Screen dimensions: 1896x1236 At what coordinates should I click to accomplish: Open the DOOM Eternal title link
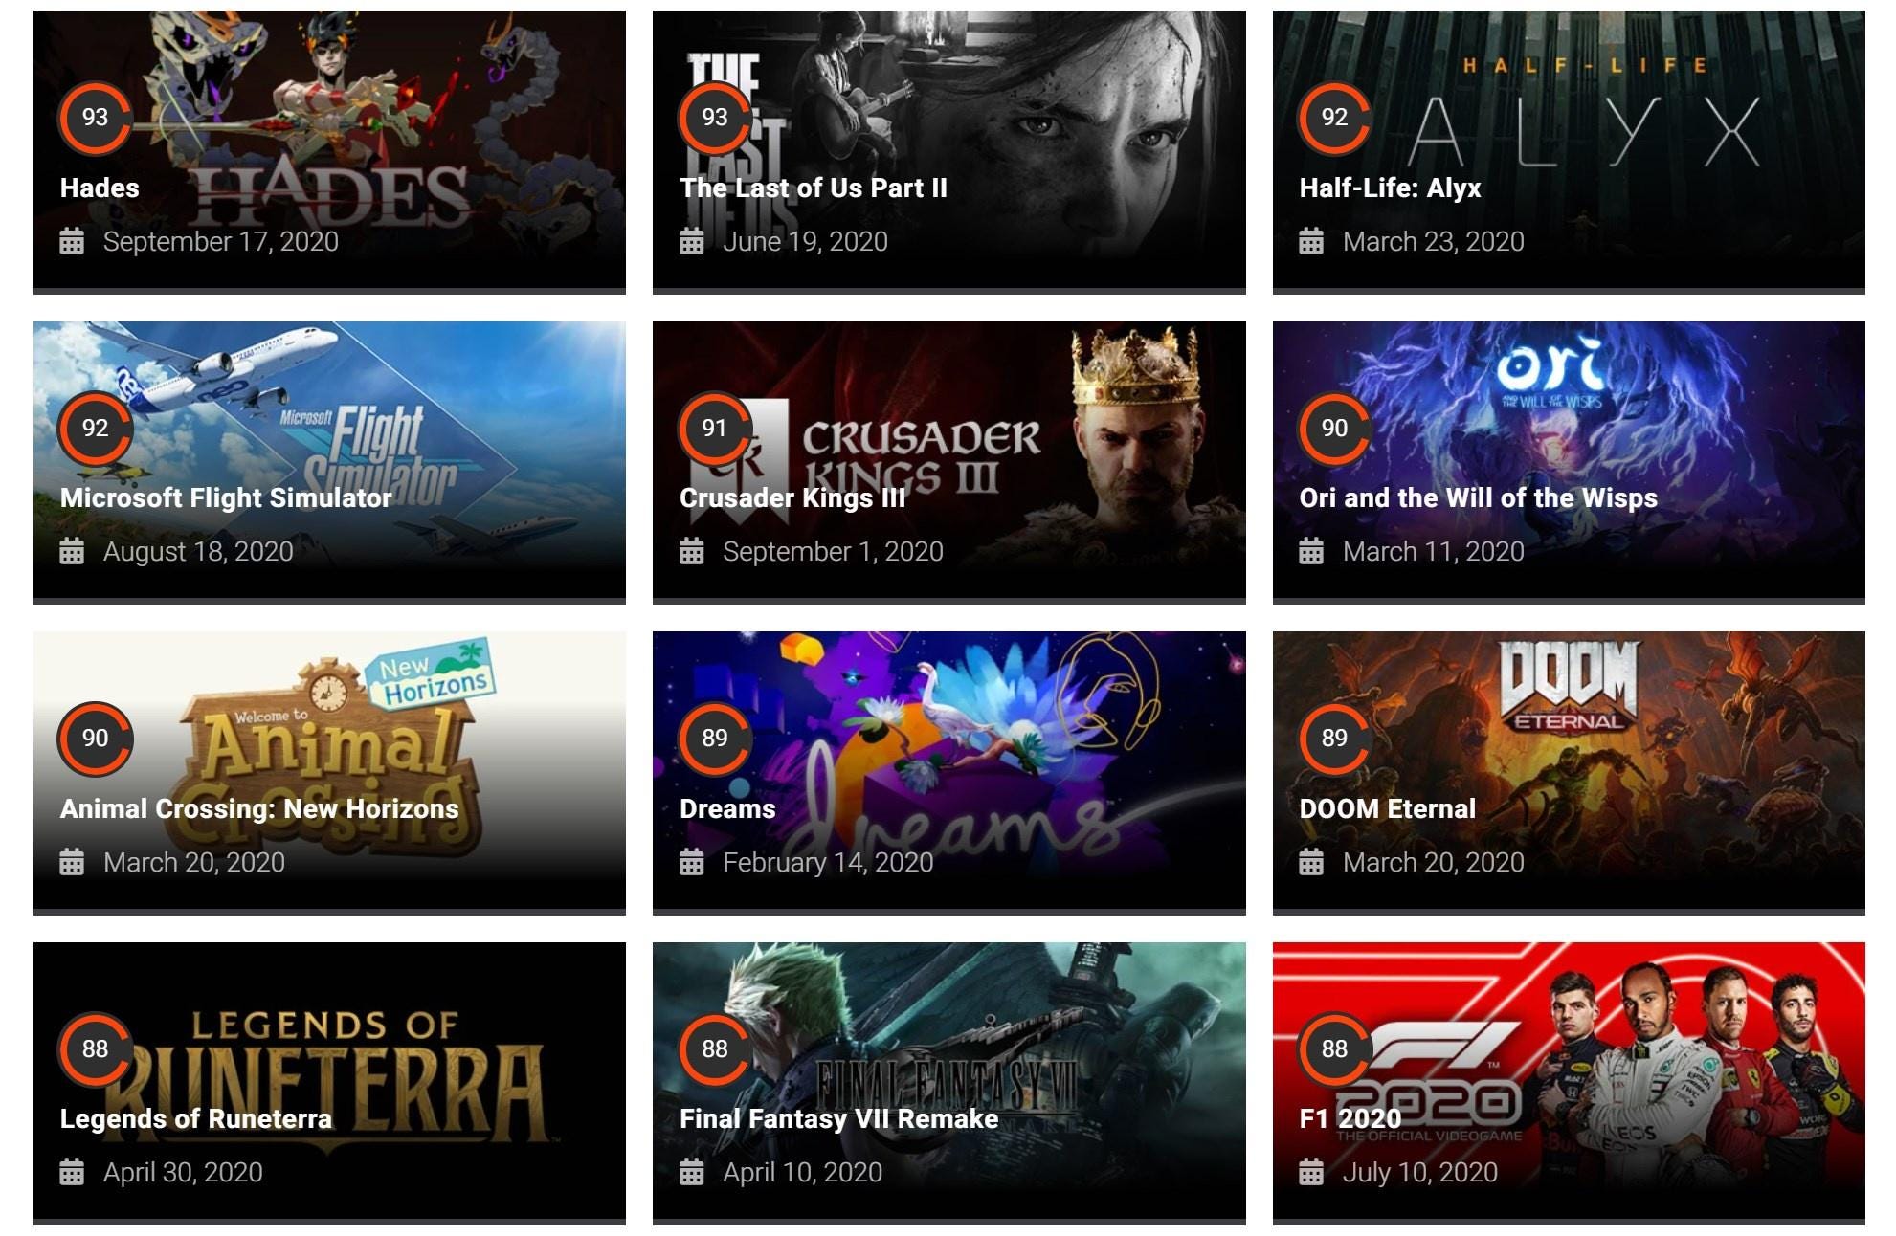(1387, 808)
